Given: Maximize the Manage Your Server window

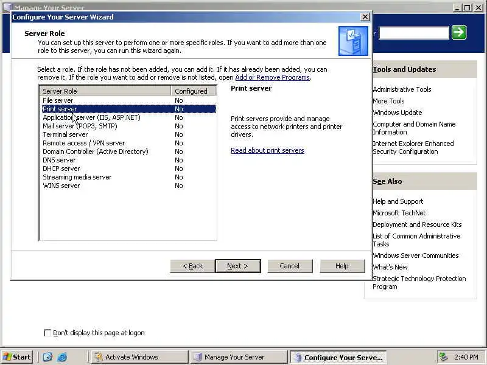Looking at the screenshot, I should pos(467,8).
